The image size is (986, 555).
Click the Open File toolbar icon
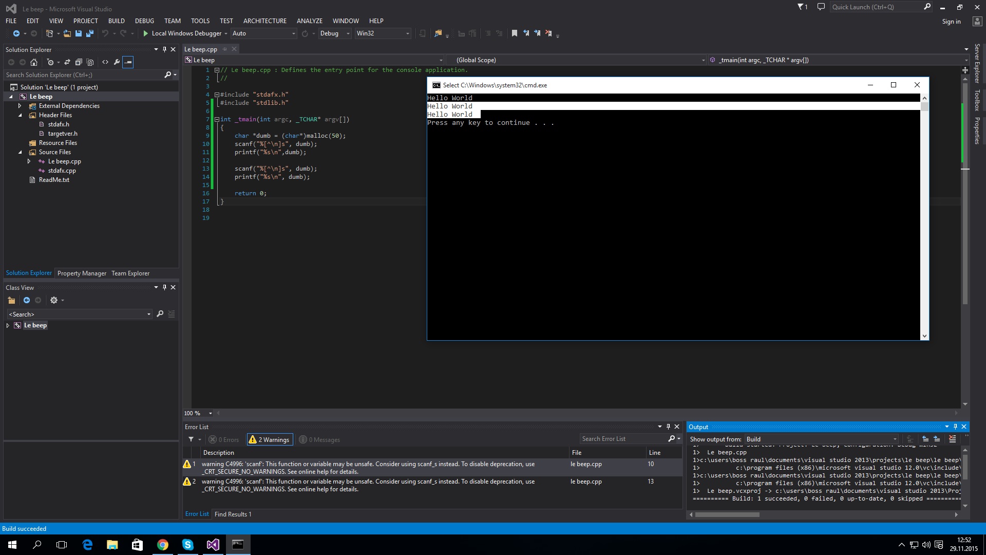tap(67, 33)
